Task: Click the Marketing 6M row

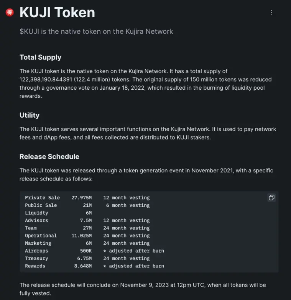Action: tap(87, 243)
